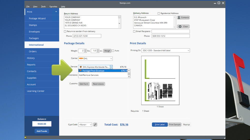Click the Clear delivery address button
Image resolution: width=250 pixels, height=140 pixels.
pyautogui.click(x=183, y=27)
